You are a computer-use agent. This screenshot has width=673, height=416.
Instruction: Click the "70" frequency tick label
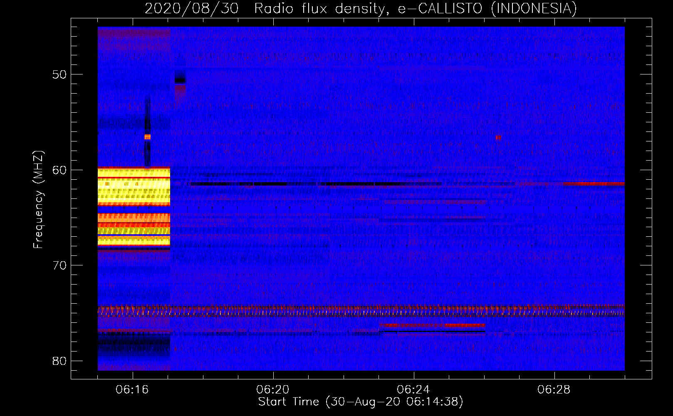pos(59,265)
